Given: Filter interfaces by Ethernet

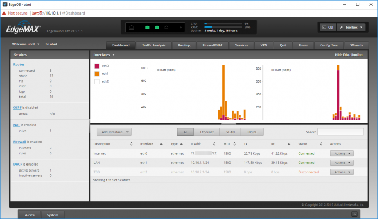Looking at the screenshot, I should click(207, 132).
